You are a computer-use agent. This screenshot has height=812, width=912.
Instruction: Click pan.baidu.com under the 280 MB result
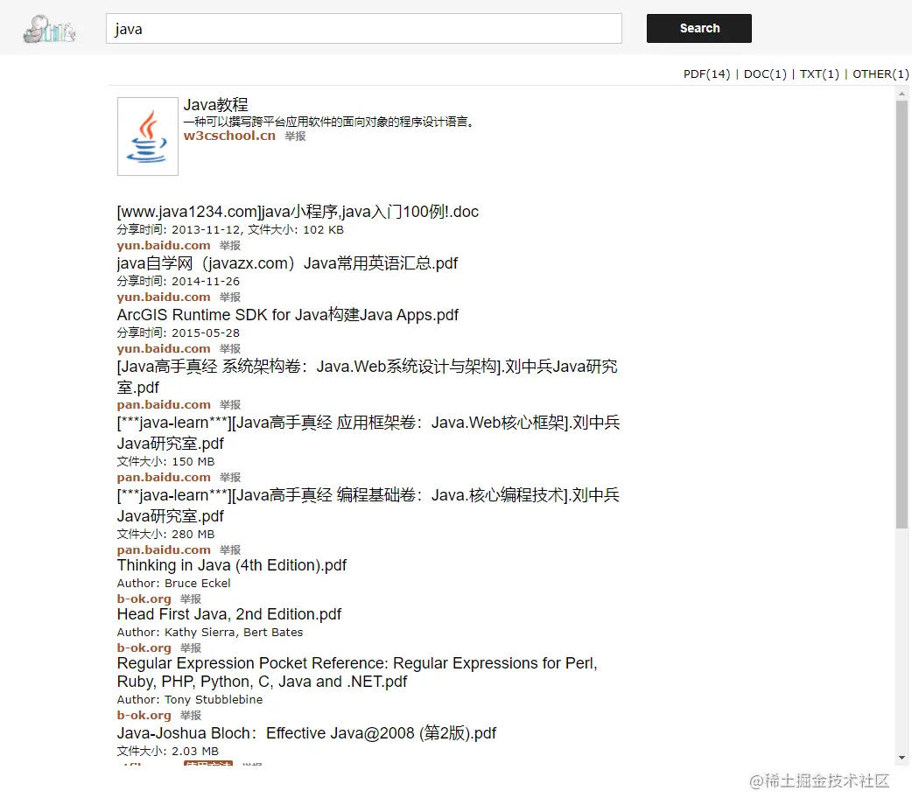(164, 550)
